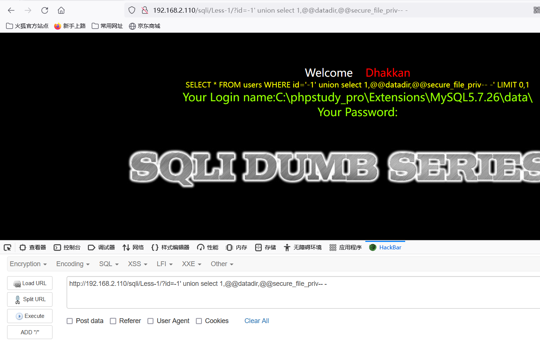Click the Clear All link
Screen dimensions: 540x351
pos(257,321)
